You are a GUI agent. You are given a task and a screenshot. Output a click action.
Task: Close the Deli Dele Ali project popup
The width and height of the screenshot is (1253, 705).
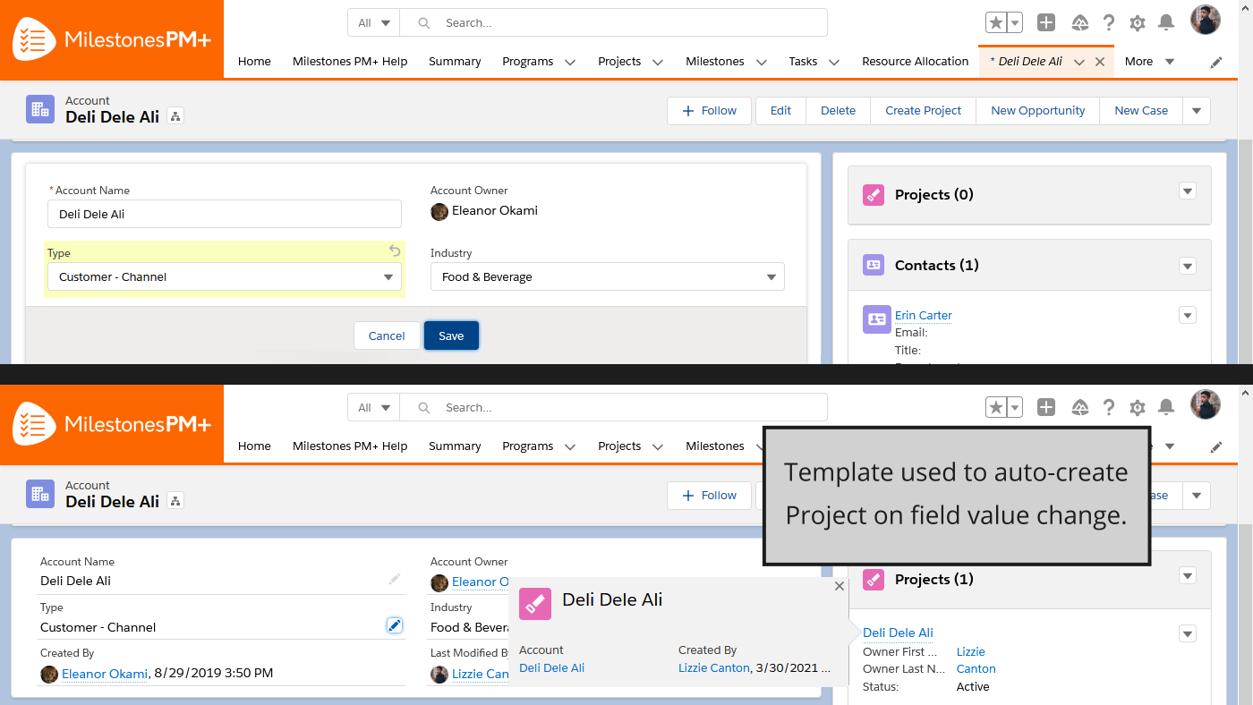[839, 586]
